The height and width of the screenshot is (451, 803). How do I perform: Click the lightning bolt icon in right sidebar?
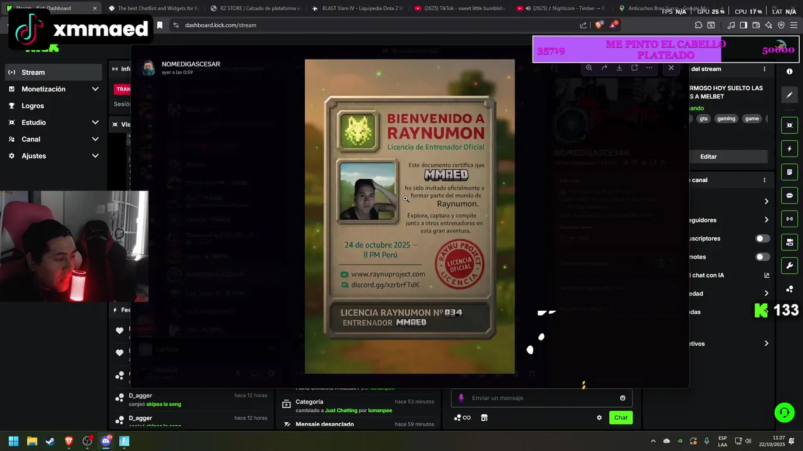click(x=789, y=149)
